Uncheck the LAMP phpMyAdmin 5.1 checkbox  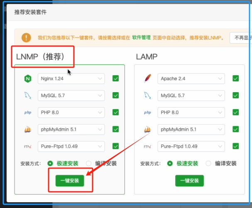tap(236, 129)
